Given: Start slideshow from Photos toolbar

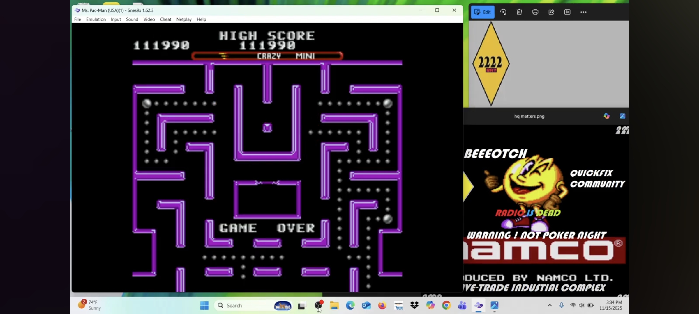Looking at the screenshot, I should (x=567, y=12).
